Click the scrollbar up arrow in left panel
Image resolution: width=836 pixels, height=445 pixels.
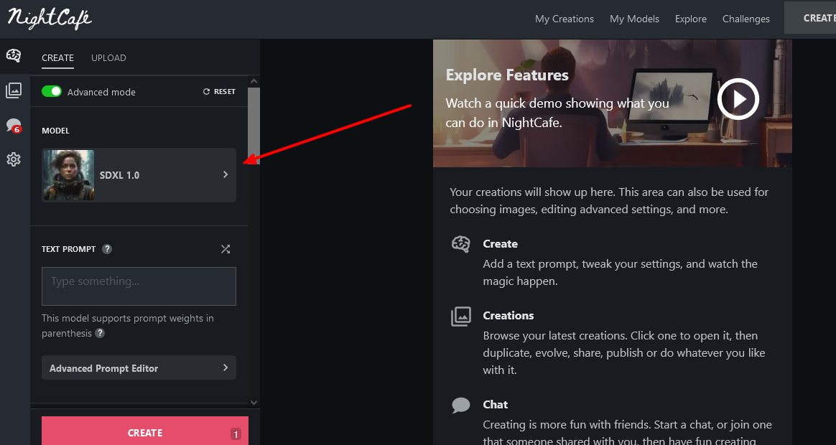click(254, 81)
